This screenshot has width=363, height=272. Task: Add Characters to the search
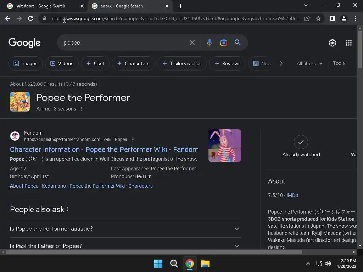pyautogui.click(x=133, y=63)
